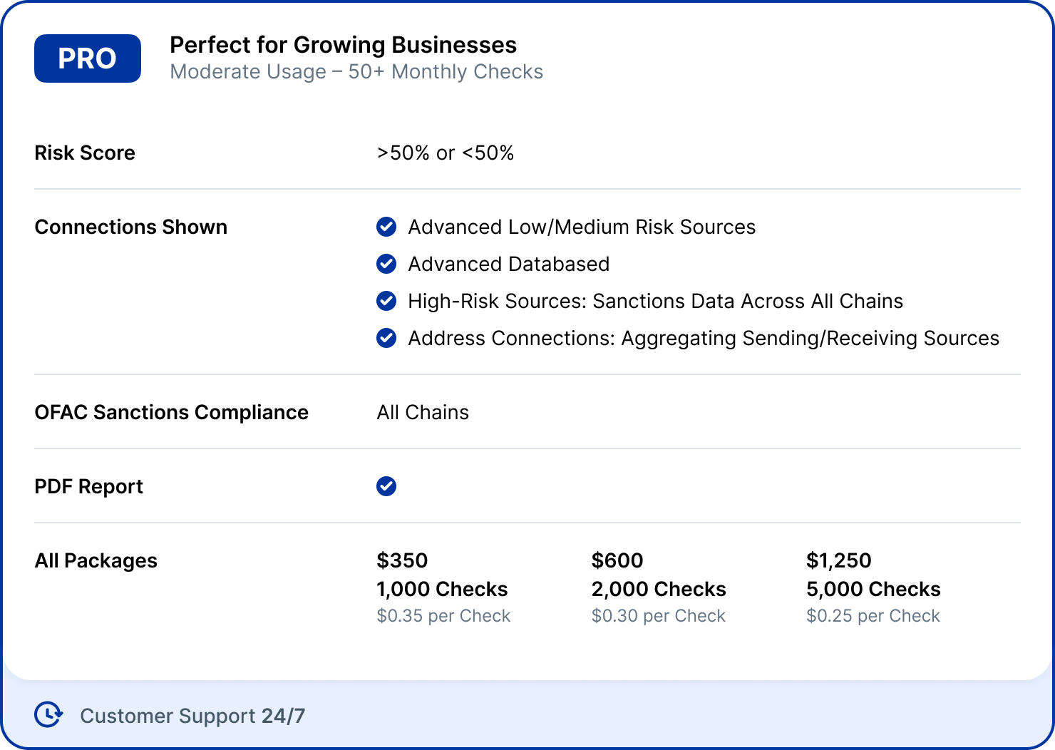Click the Moderate Usage subtitle text
Viewport: 1055px width, 750px height.
point(356,72)
